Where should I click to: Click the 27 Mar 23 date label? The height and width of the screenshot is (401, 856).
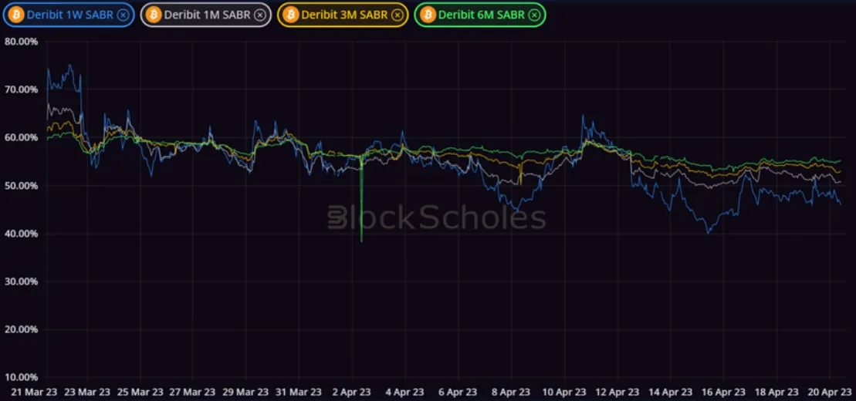point(193,392)
